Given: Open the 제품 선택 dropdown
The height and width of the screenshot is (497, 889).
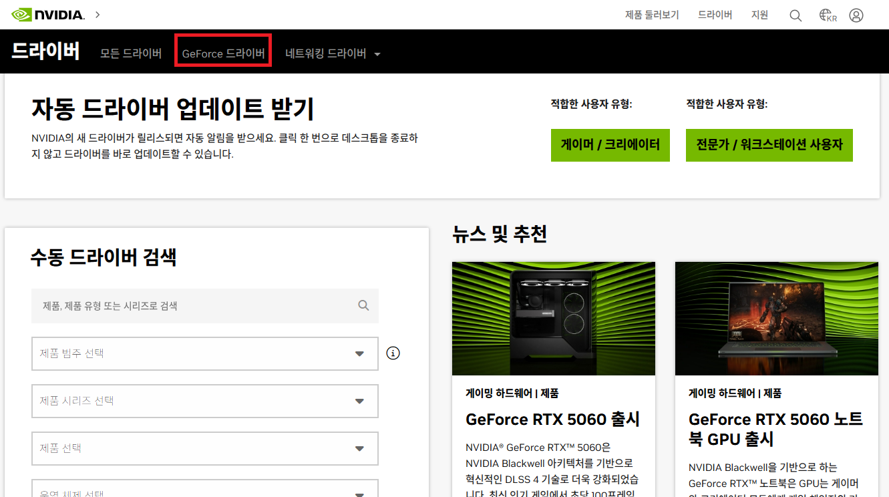Looking at the screenshot, I should (x=205, y=448).
